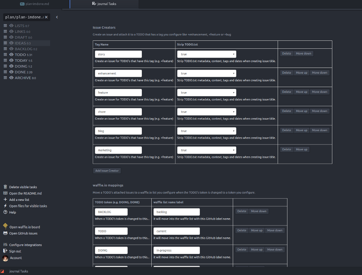Click the GitHub issues octocat icon
This screenshot has height=275, width=362.
pyautogui.click(x=5, y=233)
